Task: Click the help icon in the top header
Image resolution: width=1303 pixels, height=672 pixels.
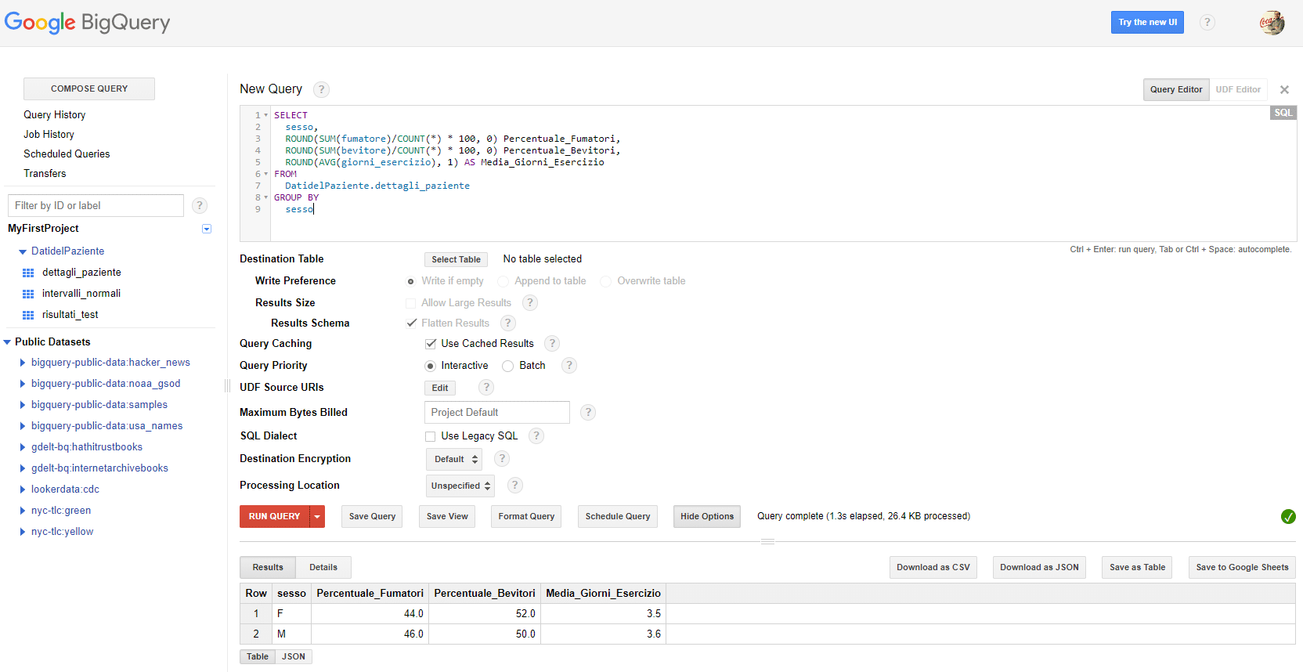Action: (x=1207, y=22)
